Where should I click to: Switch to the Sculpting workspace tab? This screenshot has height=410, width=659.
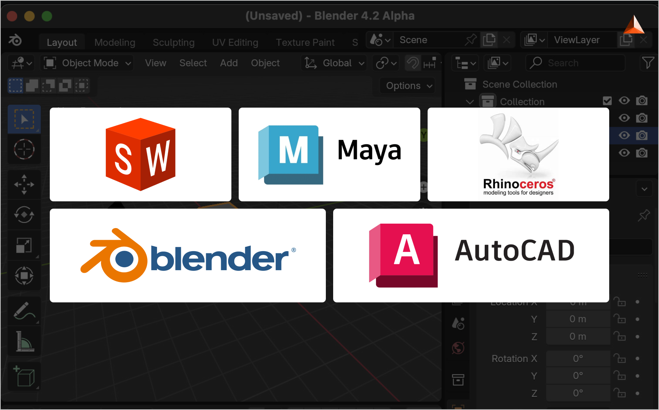pos(173,42)
